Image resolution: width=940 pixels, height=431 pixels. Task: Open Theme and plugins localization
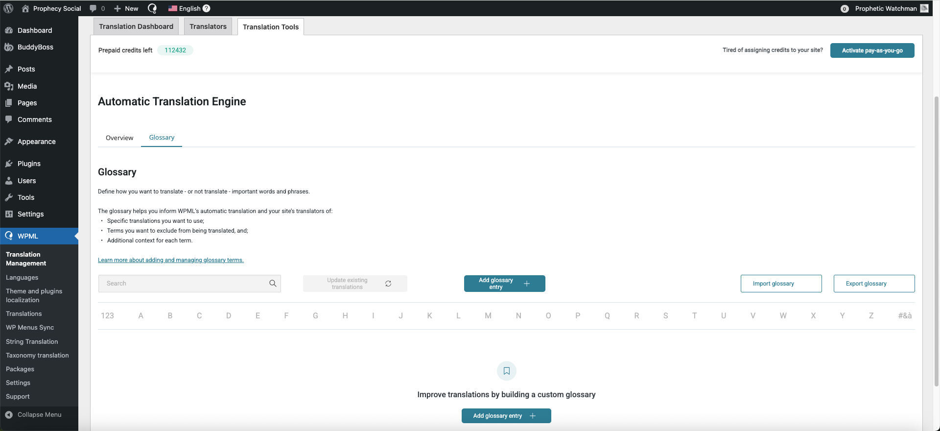[x=34, y=295]
